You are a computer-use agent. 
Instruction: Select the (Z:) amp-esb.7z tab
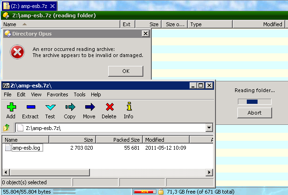point(30,6)
